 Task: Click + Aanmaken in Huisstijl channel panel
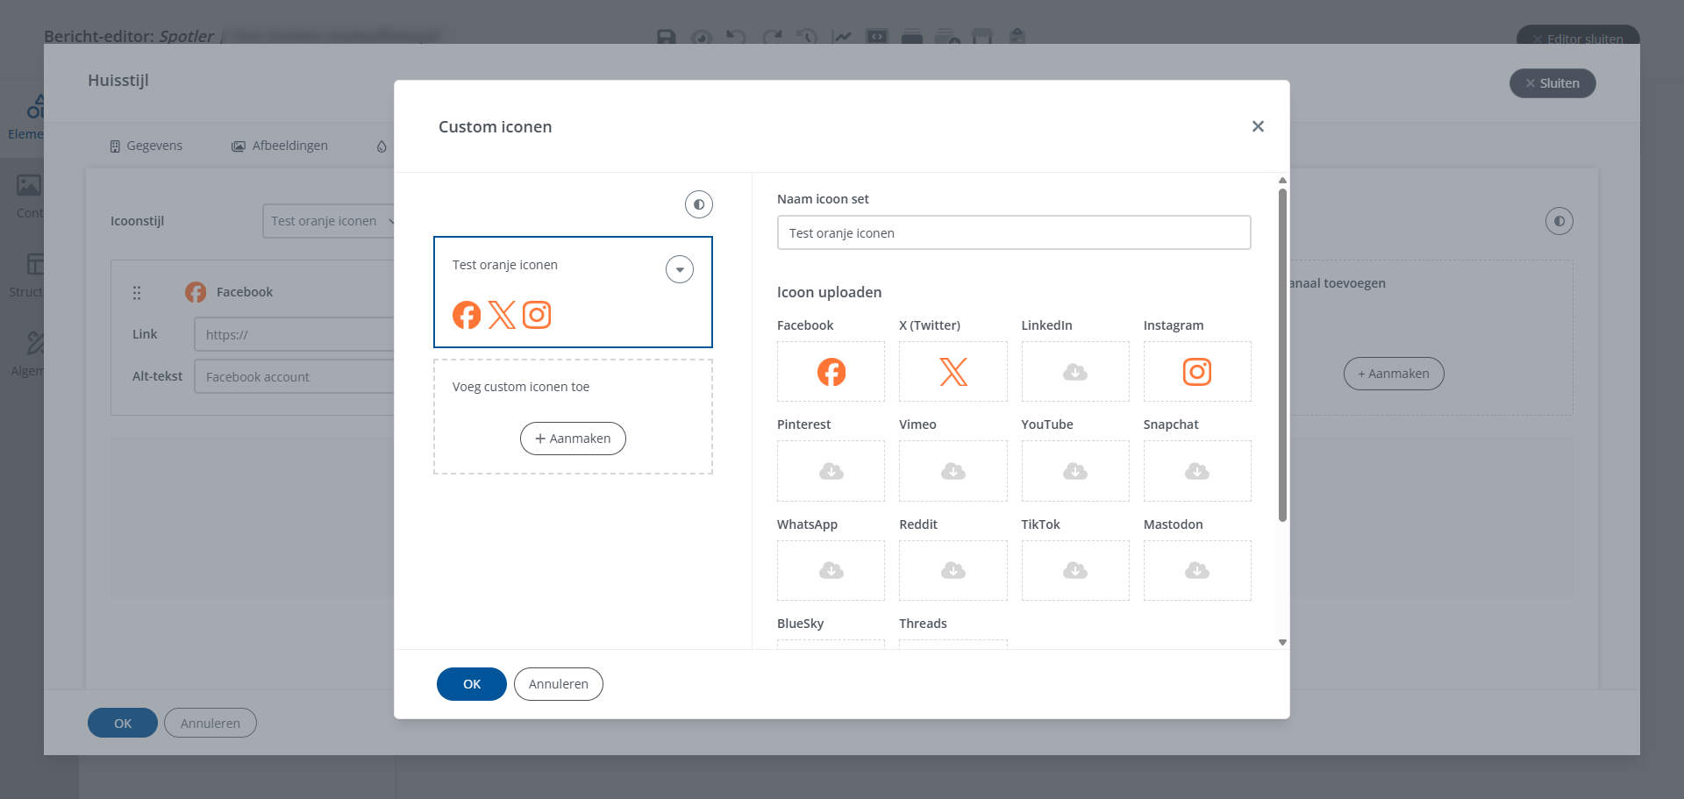tap(1394, 374)
